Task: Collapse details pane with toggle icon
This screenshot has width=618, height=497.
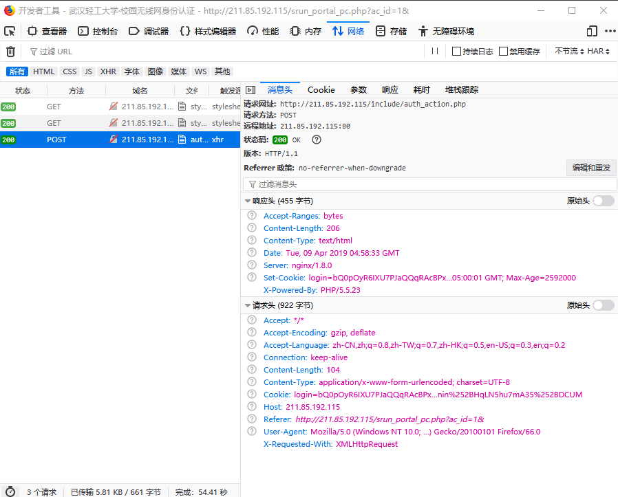Action: click(251, 90)
